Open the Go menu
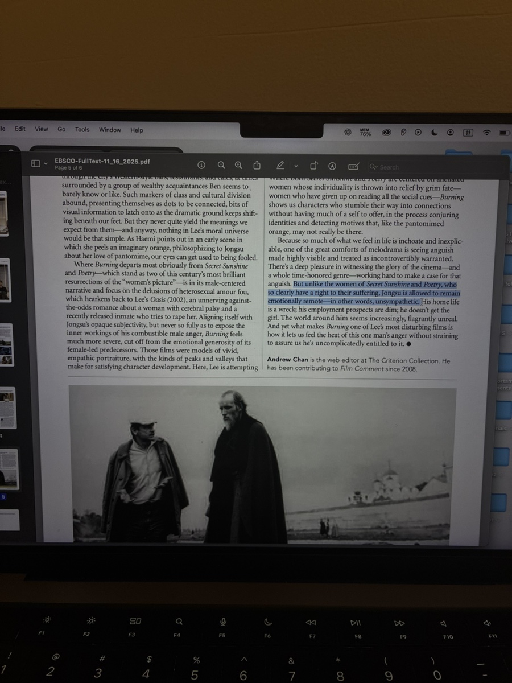The height and width of the screenshot is (683, 512). [x=61, y=129]
